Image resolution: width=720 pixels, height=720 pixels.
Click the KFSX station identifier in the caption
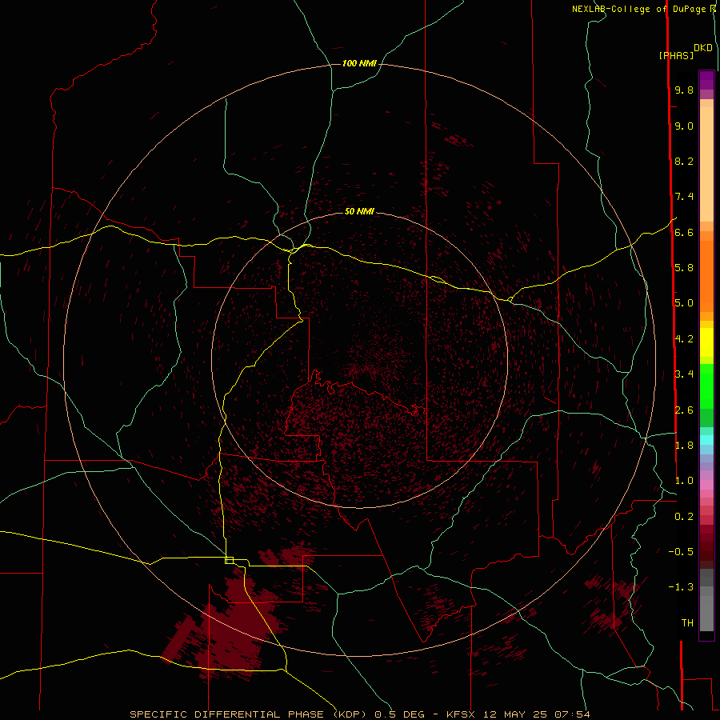coord(461,714)
